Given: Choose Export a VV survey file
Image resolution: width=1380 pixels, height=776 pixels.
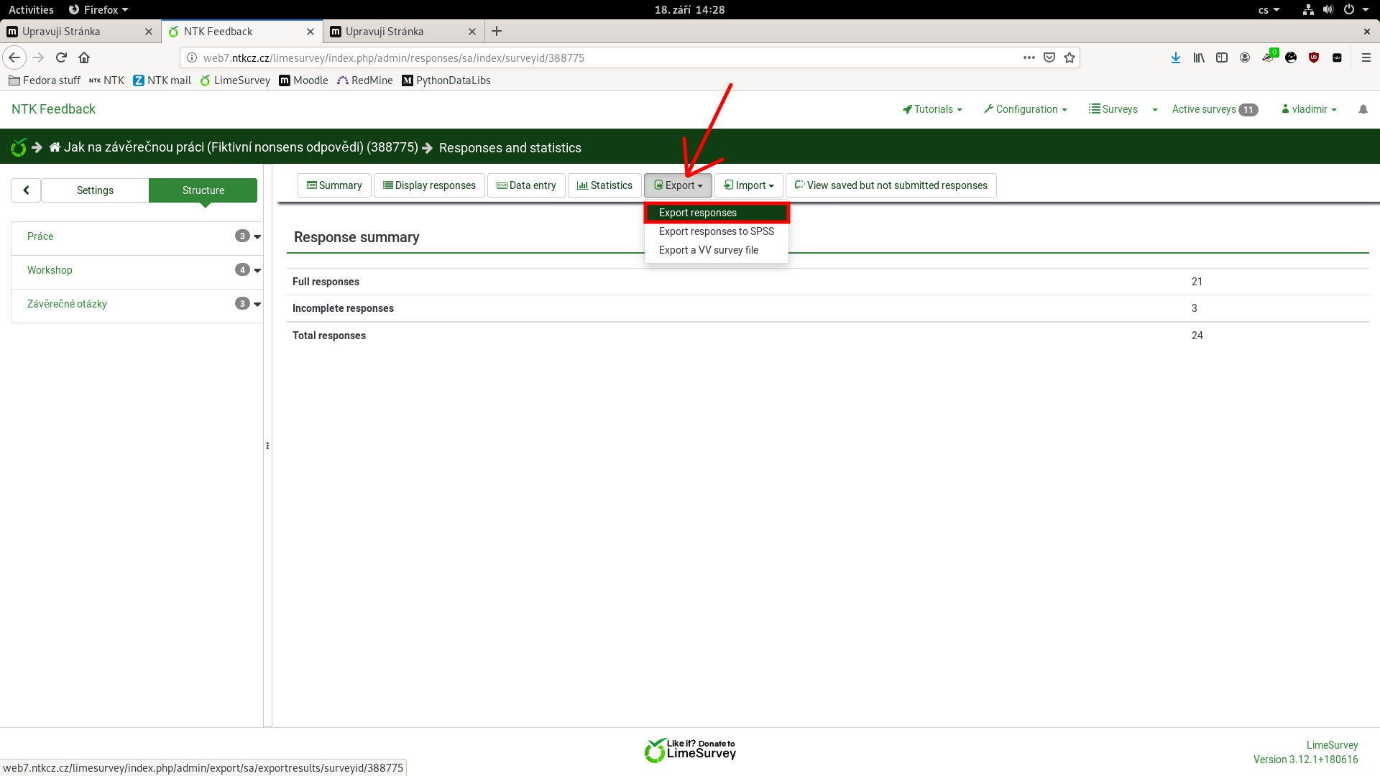Looking at the screenshot, I should (708, 250).
